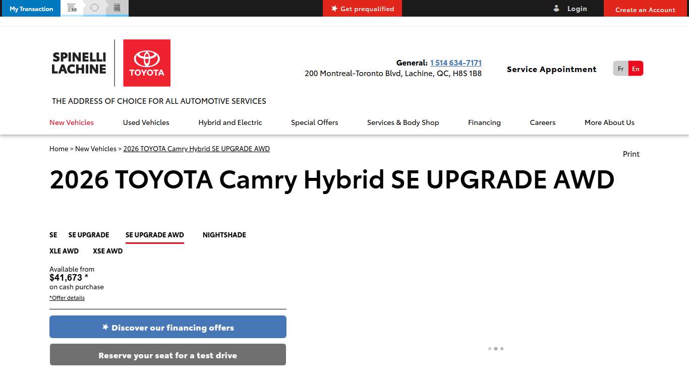Select the Hybrid and Electric menu item
Viewport: 689px width, 387px height.
pos(230,122)
